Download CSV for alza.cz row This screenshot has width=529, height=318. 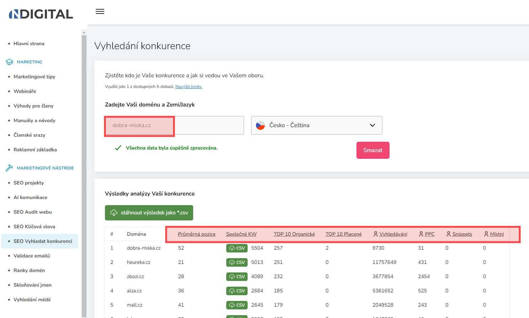click(x=237, y=291)
